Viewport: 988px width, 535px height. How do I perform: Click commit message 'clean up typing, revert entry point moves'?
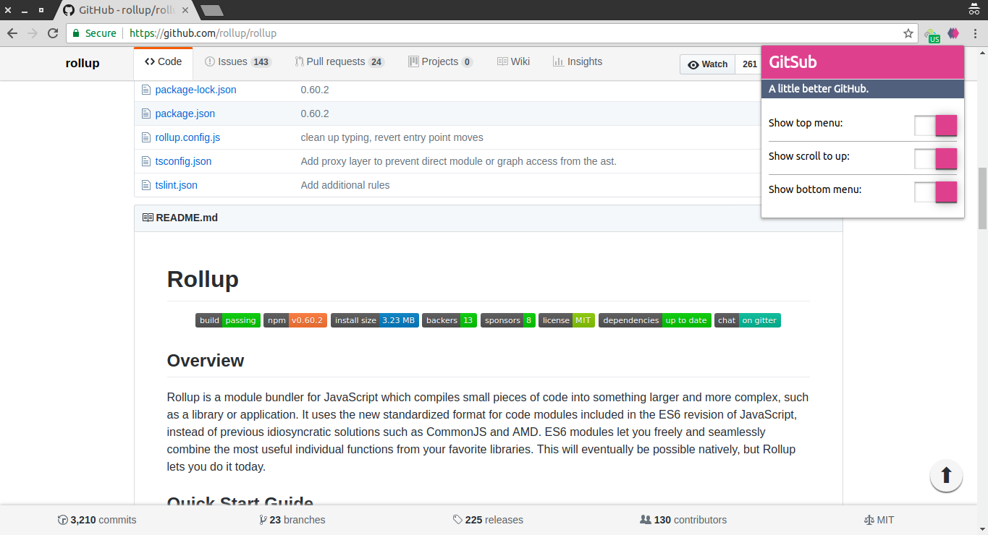pyautogui.click(x=392, y=137)
